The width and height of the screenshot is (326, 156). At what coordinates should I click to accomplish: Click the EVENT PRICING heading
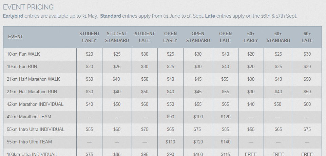28,7
